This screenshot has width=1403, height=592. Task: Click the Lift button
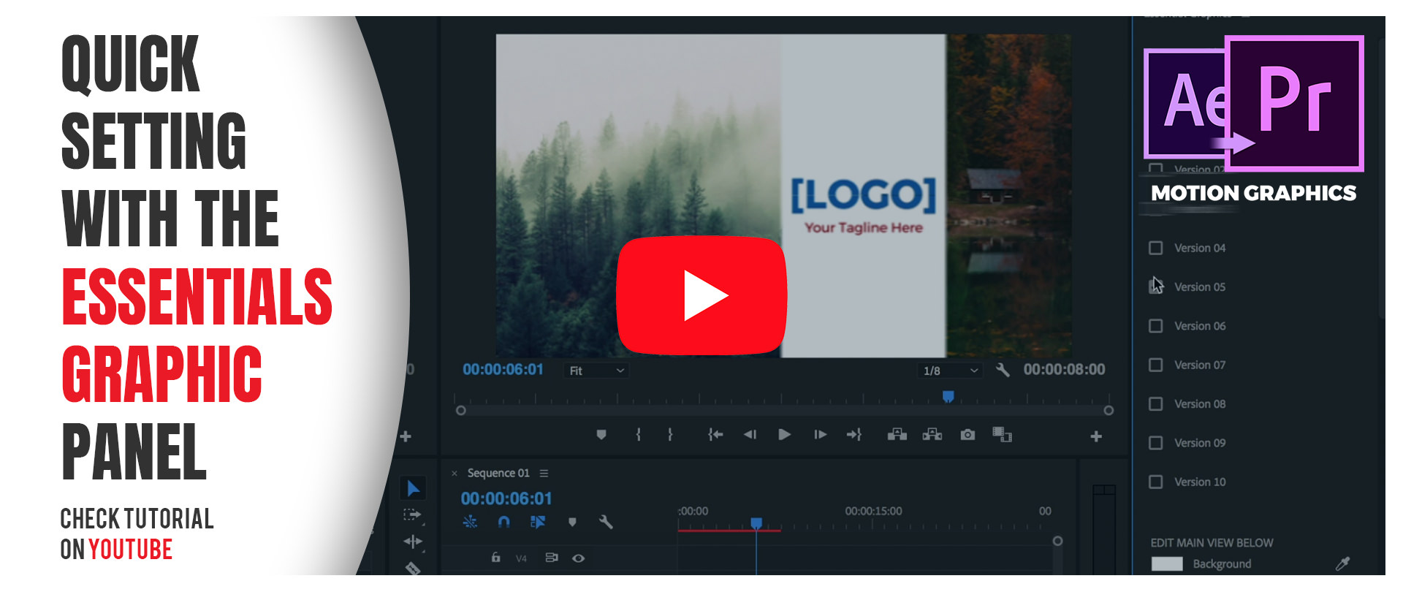pos(897,435)
